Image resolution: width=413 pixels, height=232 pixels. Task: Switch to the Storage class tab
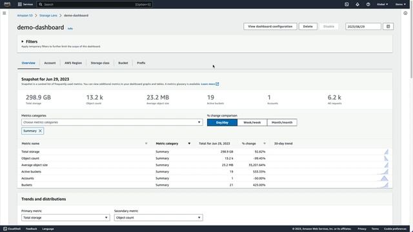tap(100, 63)
